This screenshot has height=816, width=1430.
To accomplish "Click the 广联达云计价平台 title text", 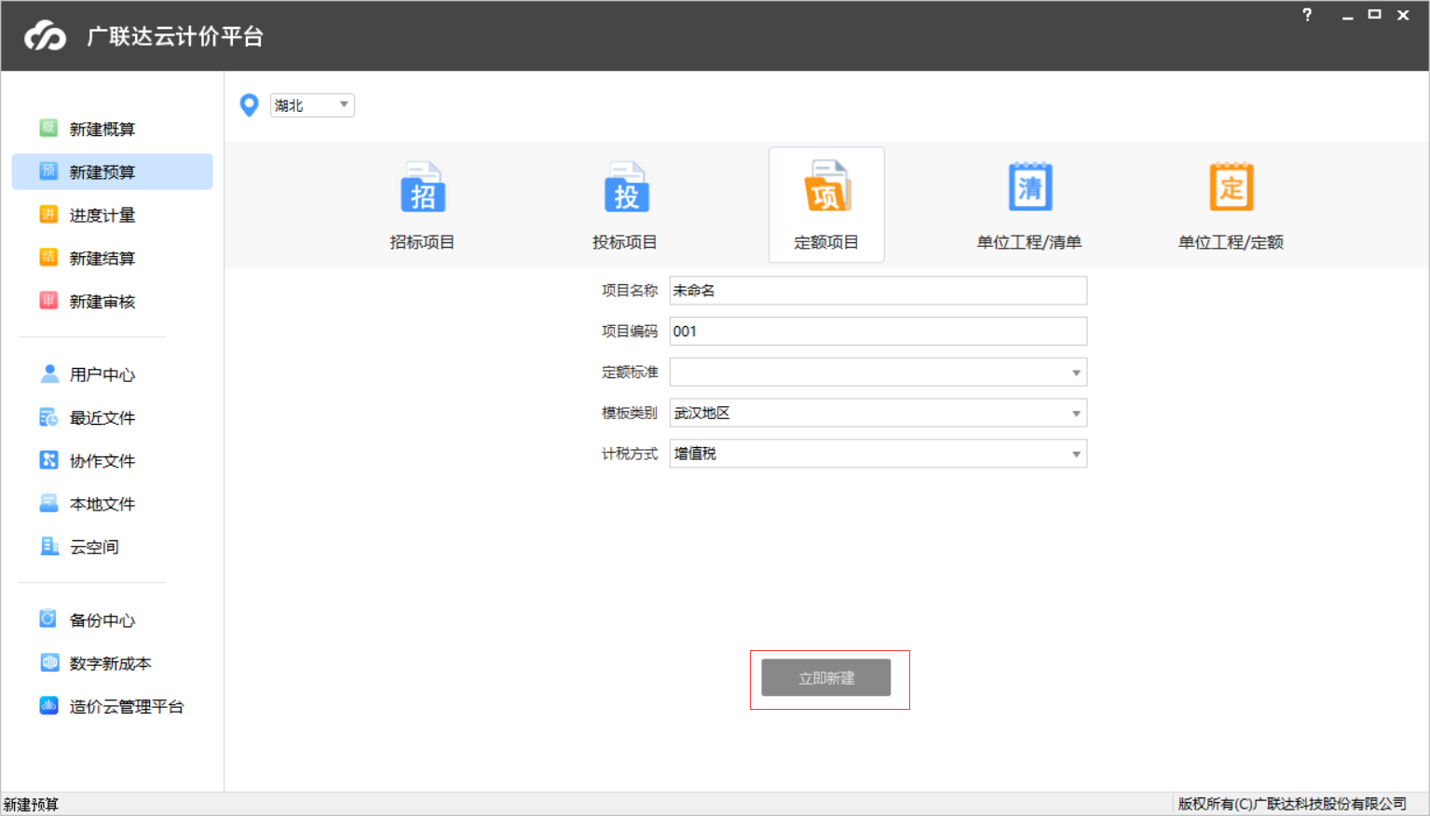I will click(x=175, y=36).
